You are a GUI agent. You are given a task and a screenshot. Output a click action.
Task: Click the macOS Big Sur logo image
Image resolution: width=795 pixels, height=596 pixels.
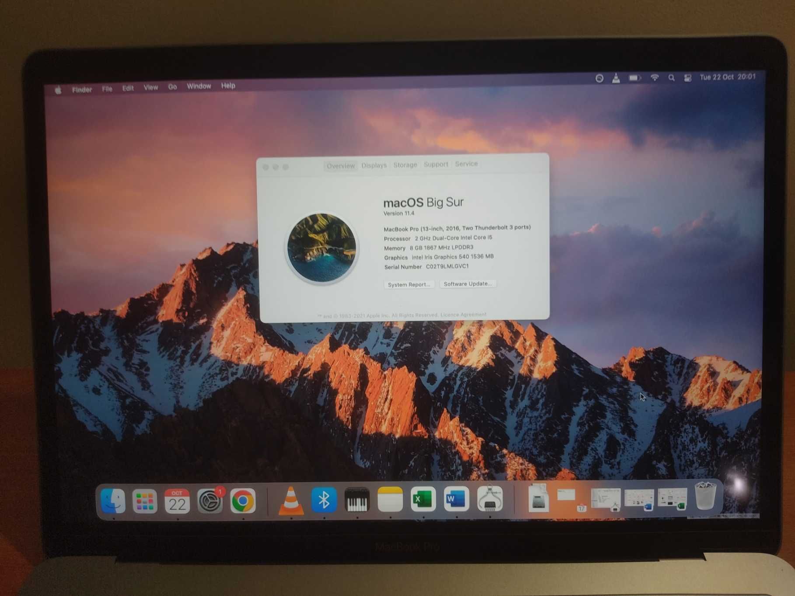pyautogui.click(x=322, y=247)
